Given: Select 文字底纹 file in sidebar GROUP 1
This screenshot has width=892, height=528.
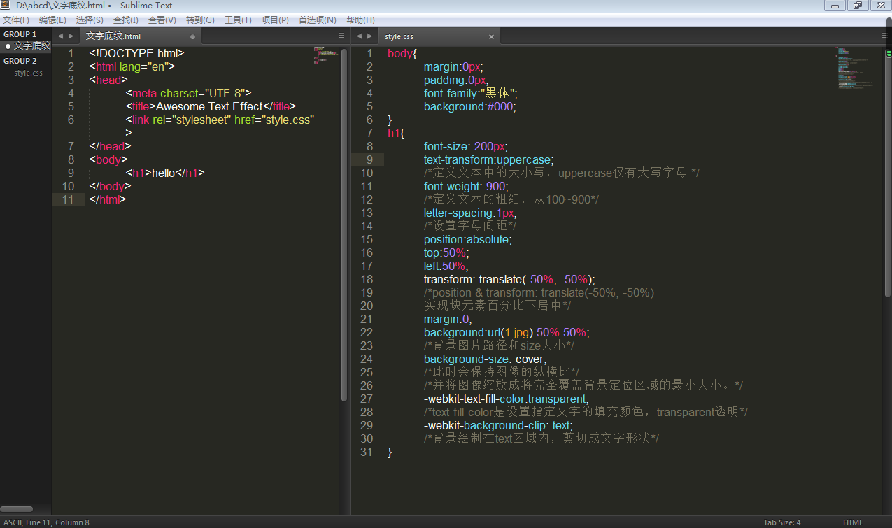Looking at the screenshot, I should (x=32, y=46).
